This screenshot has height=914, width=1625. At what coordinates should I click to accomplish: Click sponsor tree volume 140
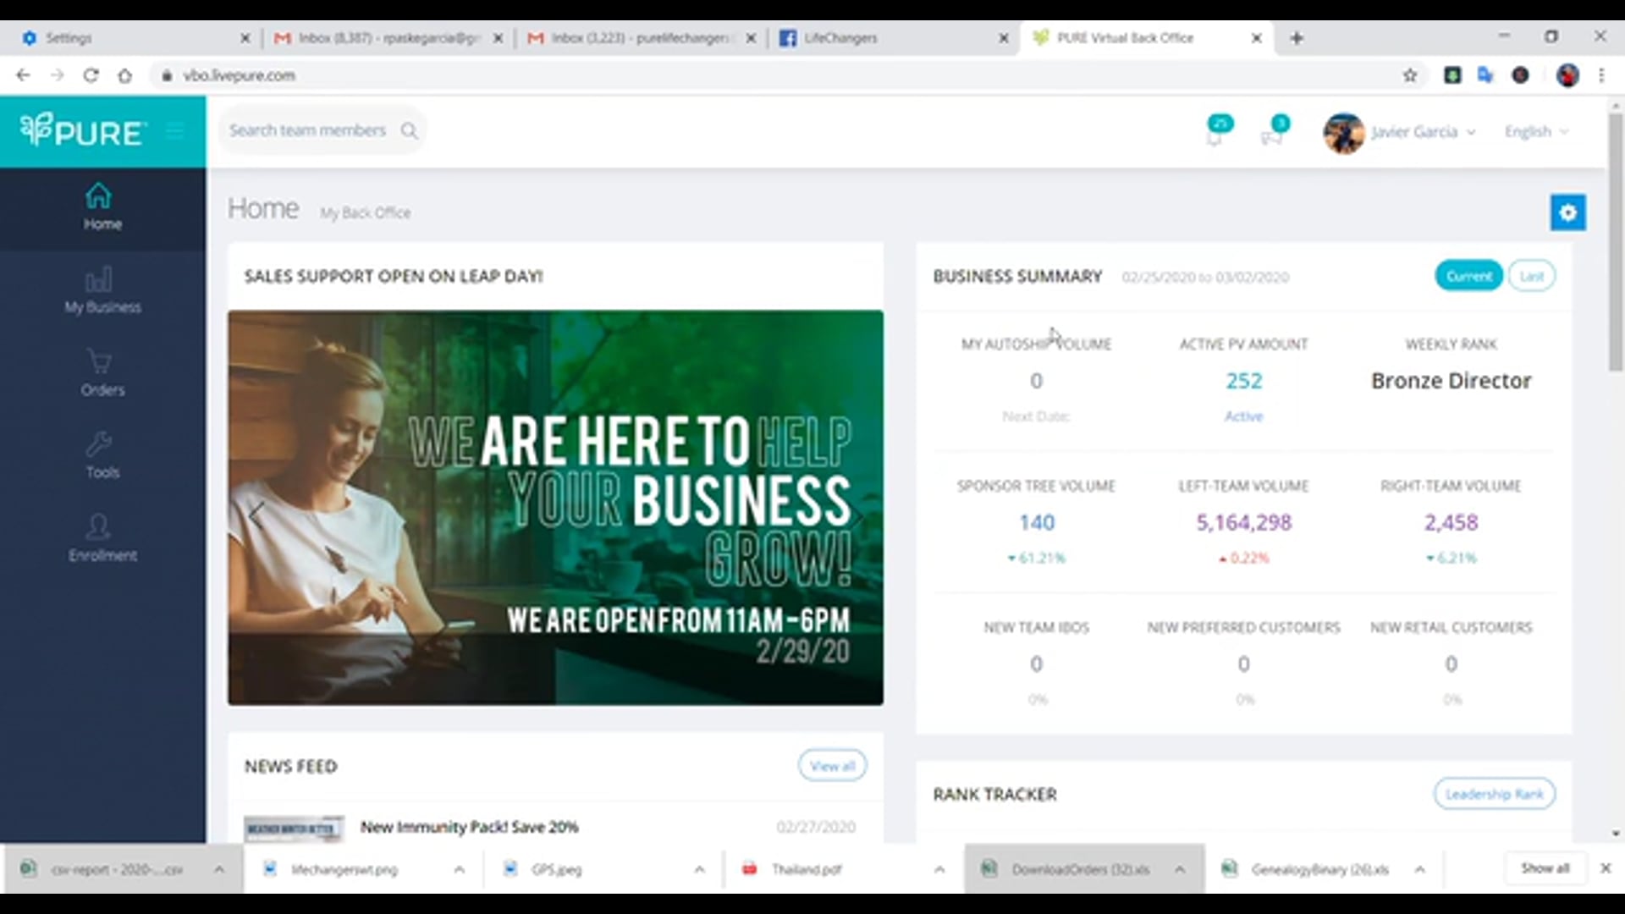pyautogui.click(x=1037, y=523)
